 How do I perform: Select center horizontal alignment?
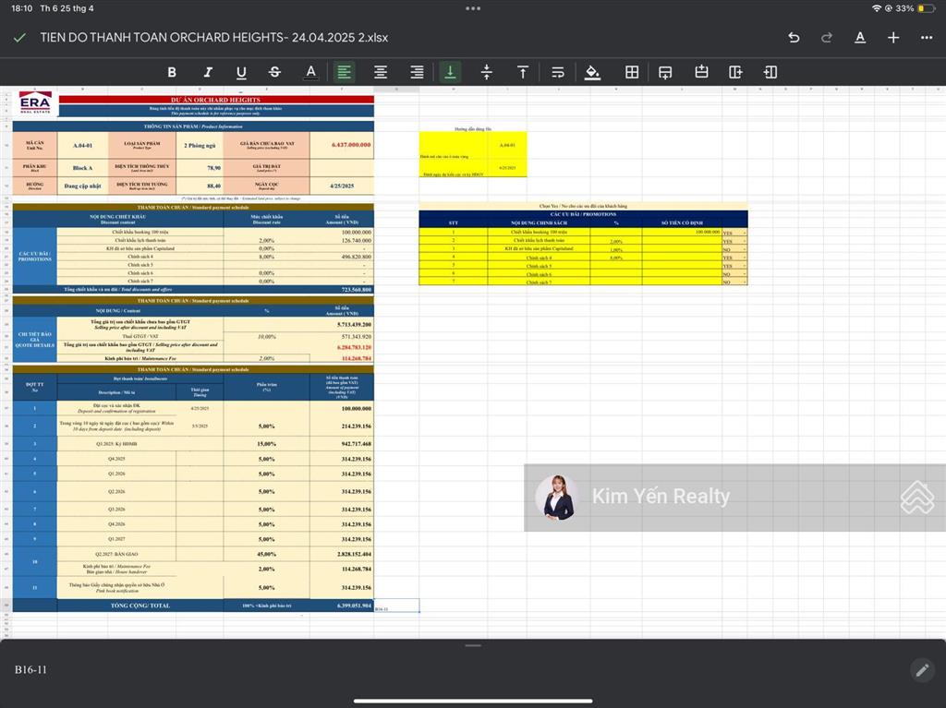[x=381, y=72]
